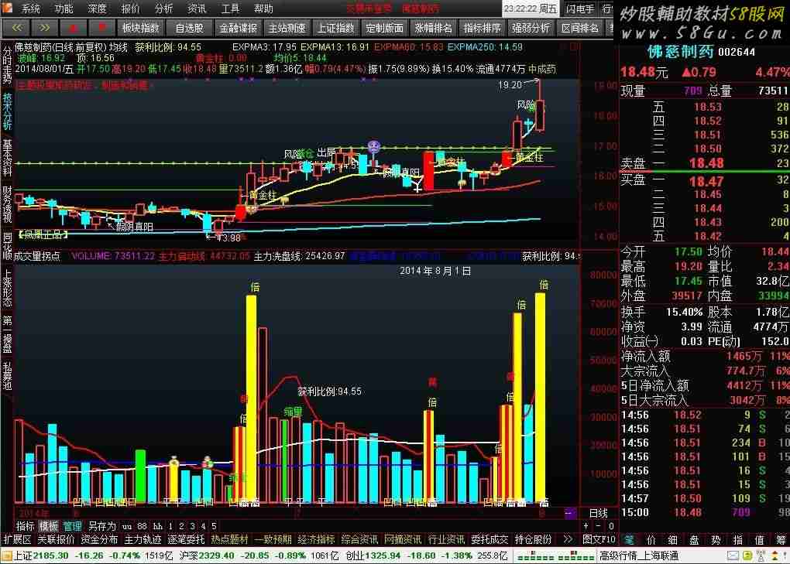Click the application logo icon in title bar
This screenshot has width=790, height=564.
(8, 8)
